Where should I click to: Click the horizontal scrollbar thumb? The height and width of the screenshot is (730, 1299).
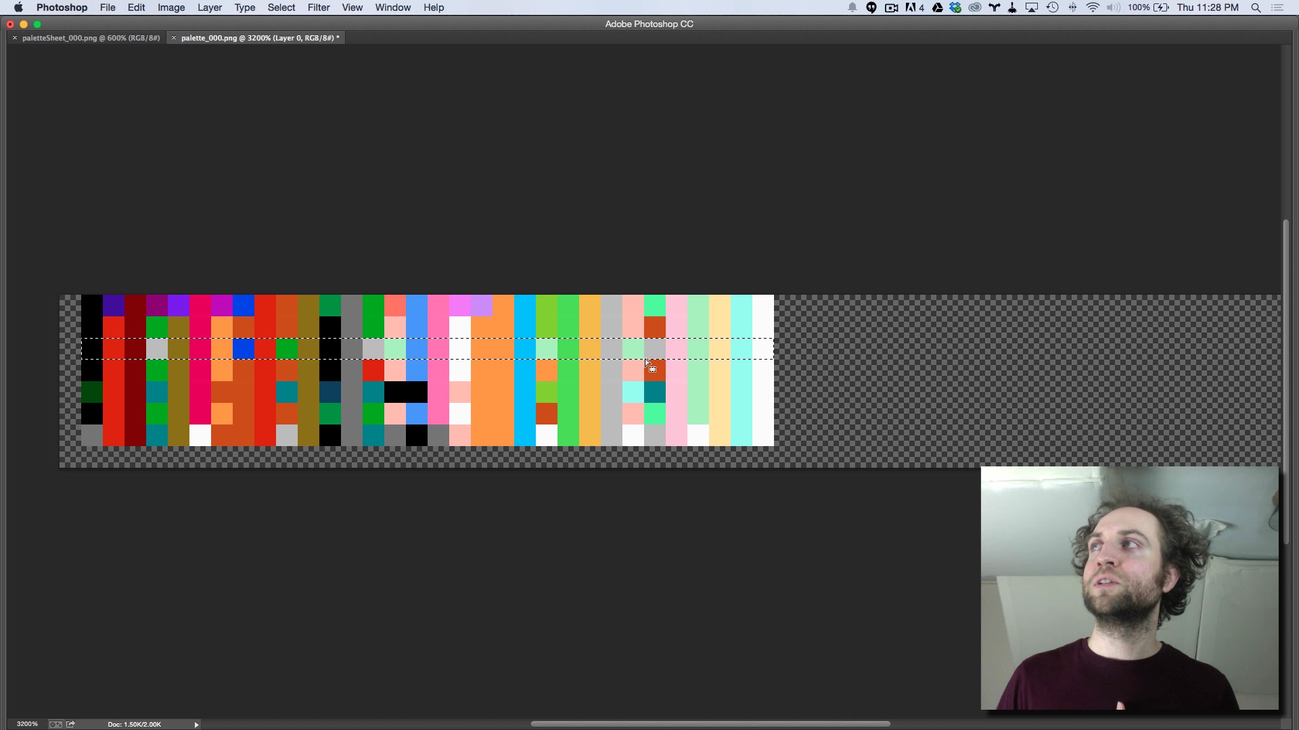[x=710, y=723]
